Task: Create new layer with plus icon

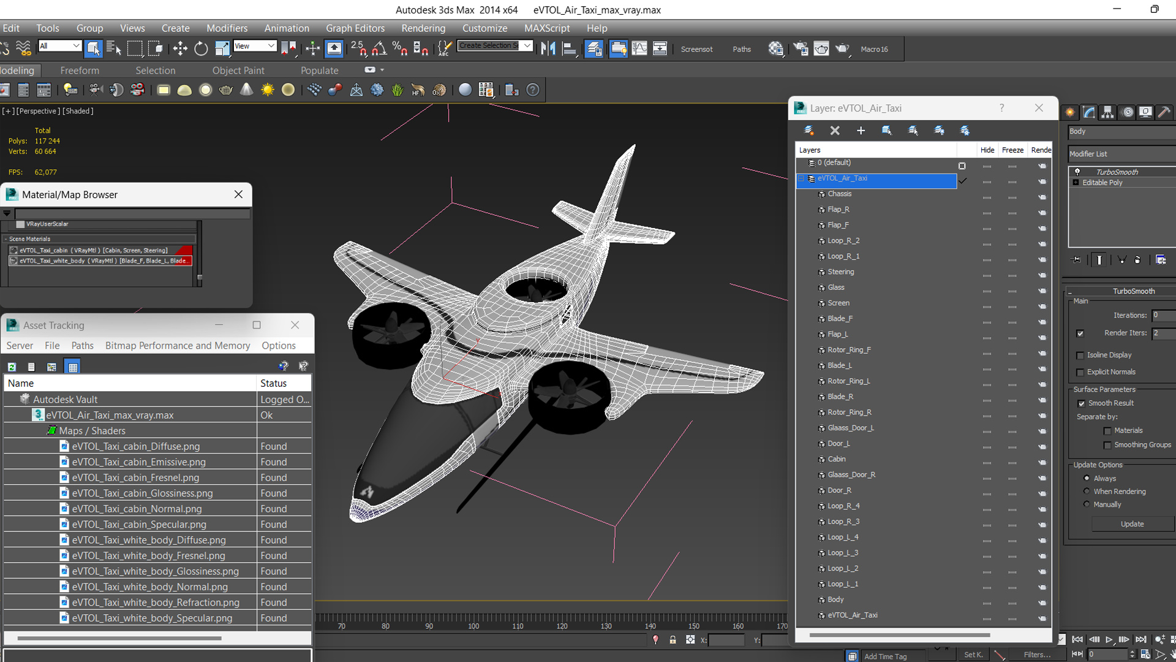Action: tap(861, 131)
